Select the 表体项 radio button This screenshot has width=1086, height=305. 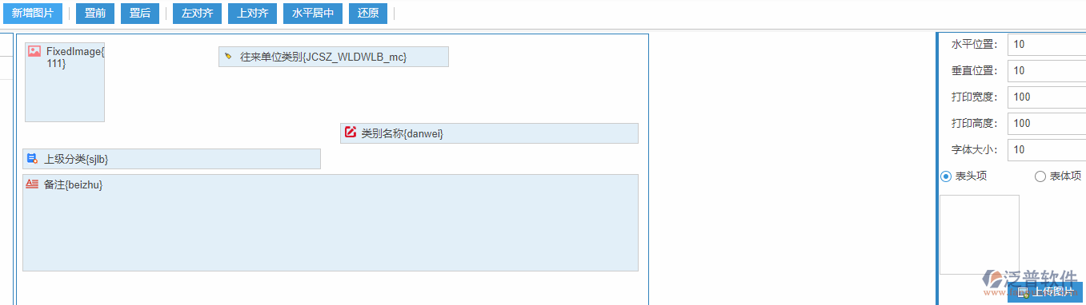click(x=1040, y=176)
